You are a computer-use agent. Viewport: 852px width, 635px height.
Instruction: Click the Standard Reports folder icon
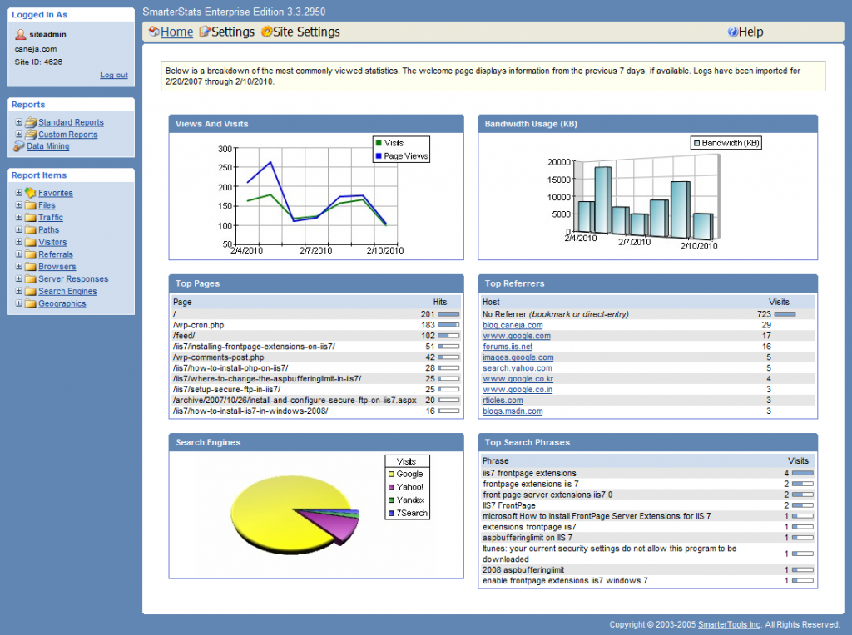[31, 122]
